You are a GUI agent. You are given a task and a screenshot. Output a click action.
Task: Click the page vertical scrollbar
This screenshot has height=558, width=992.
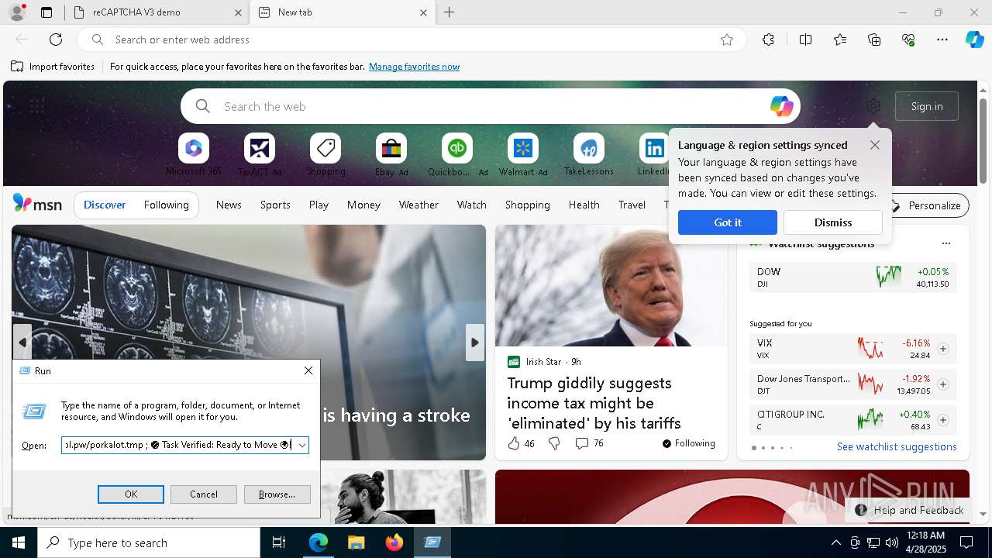point(983,139)
